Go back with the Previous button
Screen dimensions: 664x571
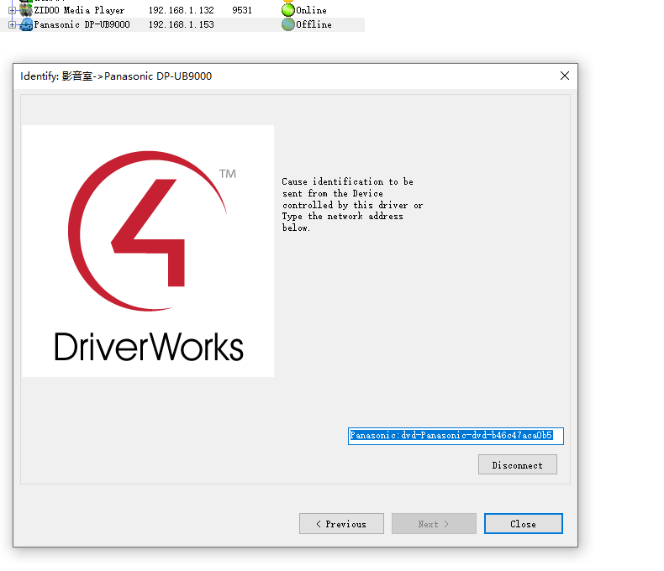341,524
